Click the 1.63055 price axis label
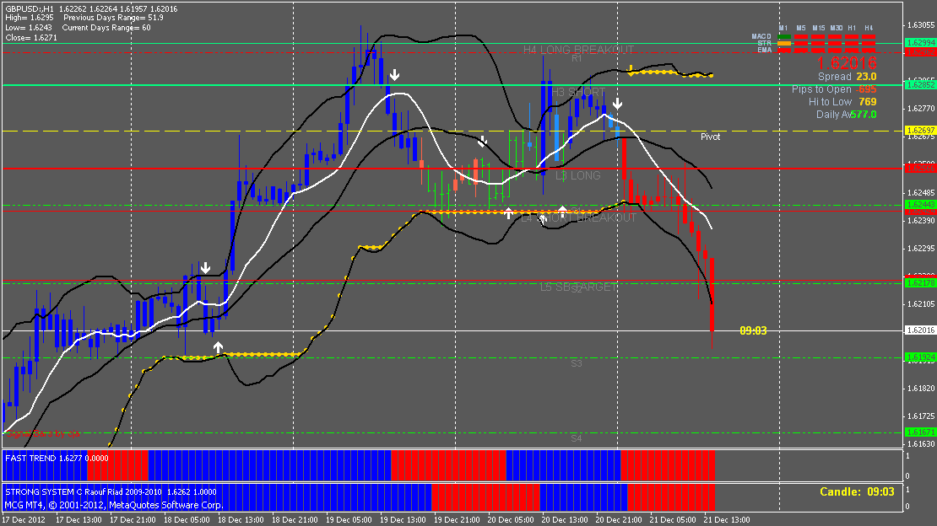The height and width of the screenshot is (526, 937). pos(921,25)
